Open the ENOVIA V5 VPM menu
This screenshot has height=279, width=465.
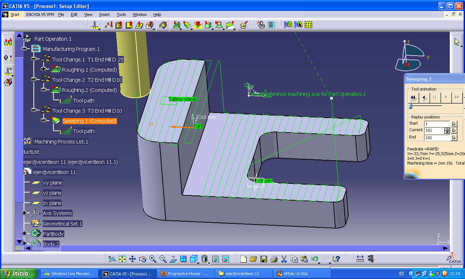pyautogui.click(x=40, y=15)
